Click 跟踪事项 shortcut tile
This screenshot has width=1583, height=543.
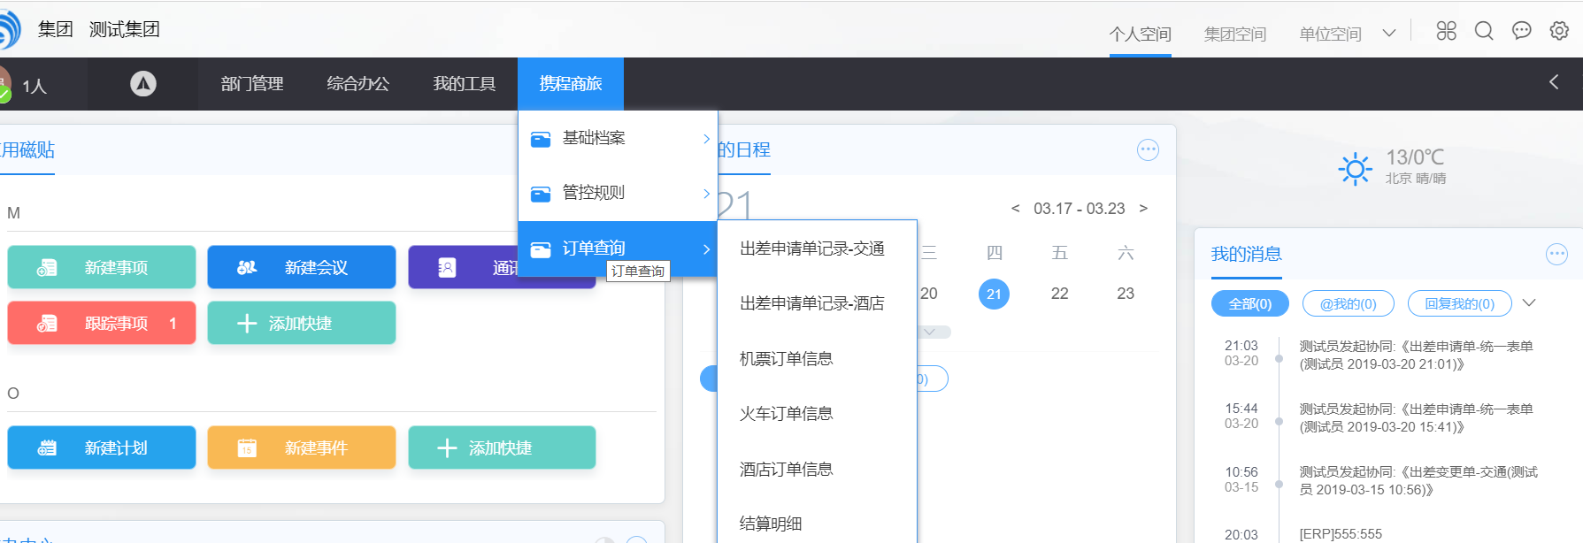click(x=102, y=323)
